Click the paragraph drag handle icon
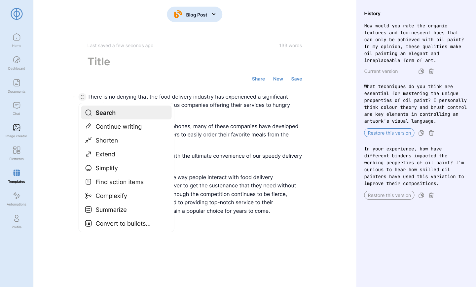Image resolution: width=476 pixels, height=287 pixels. coord(82,97)
